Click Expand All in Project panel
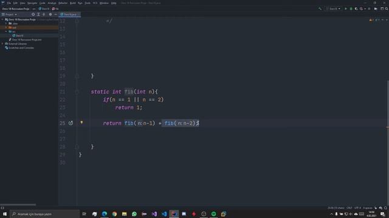 pyautogui.click(x=38, y=15)
